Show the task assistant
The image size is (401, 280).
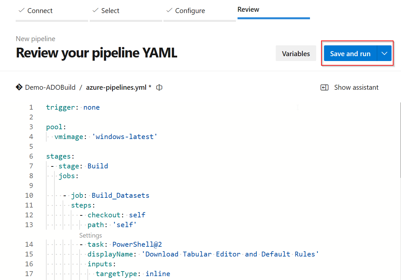pyautogui.click(x=356, y=87)
